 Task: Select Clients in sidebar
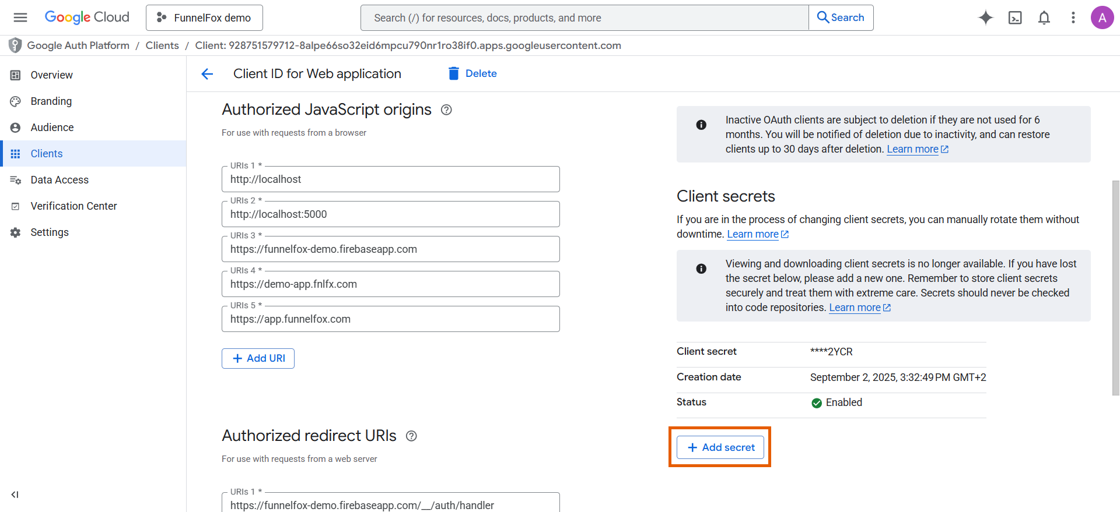click(93, 154)
